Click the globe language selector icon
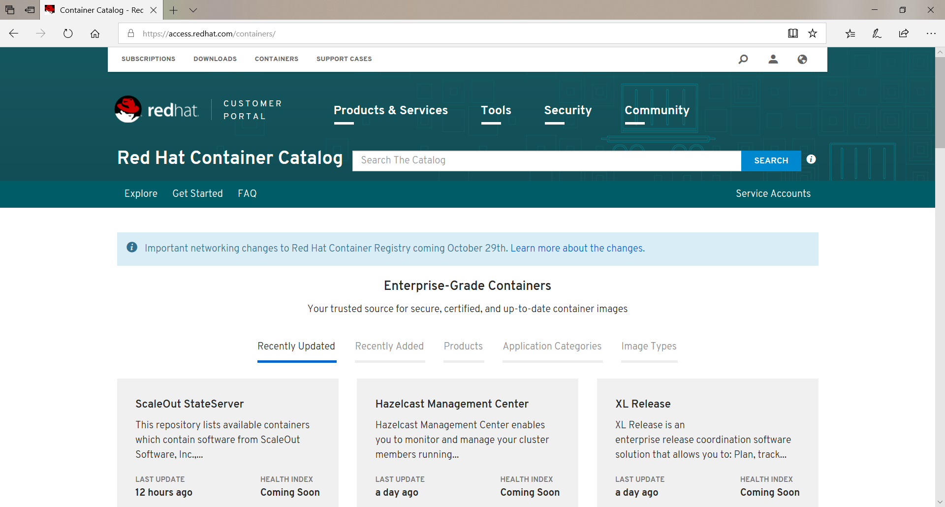Viewport: 945px width, 507px height. (802, 59)
